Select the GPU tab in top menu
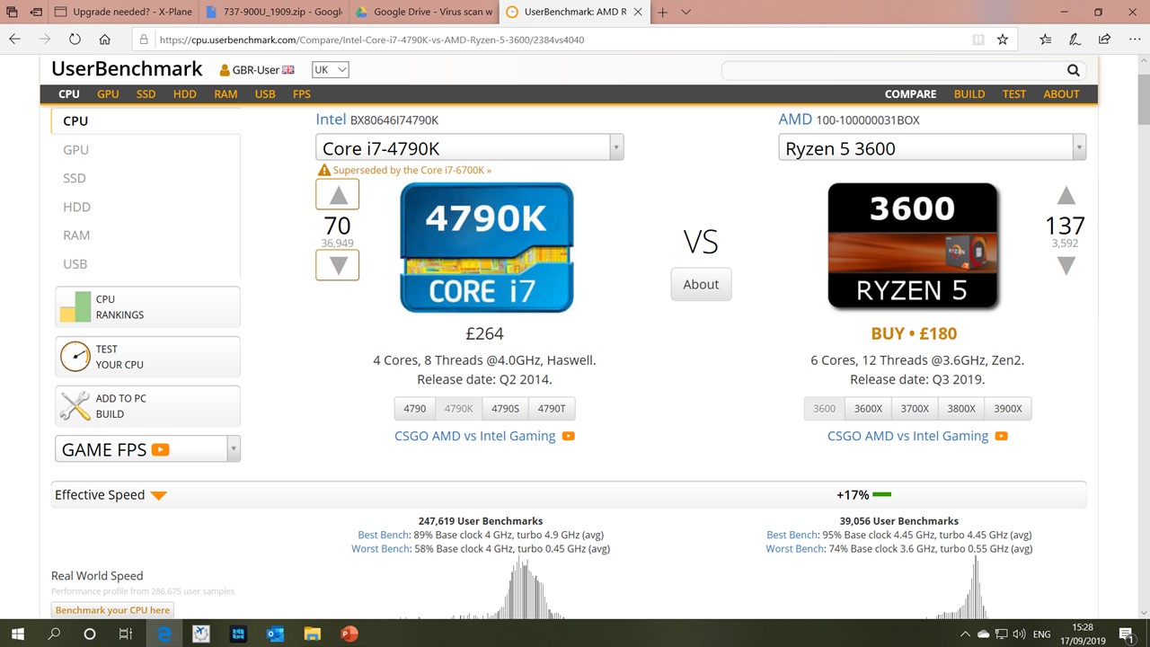1150x647 pixels. pyautogui.click(x=108, y=93)
